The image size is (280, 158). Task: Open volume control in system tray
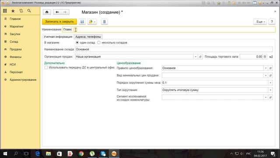point(242,154)
